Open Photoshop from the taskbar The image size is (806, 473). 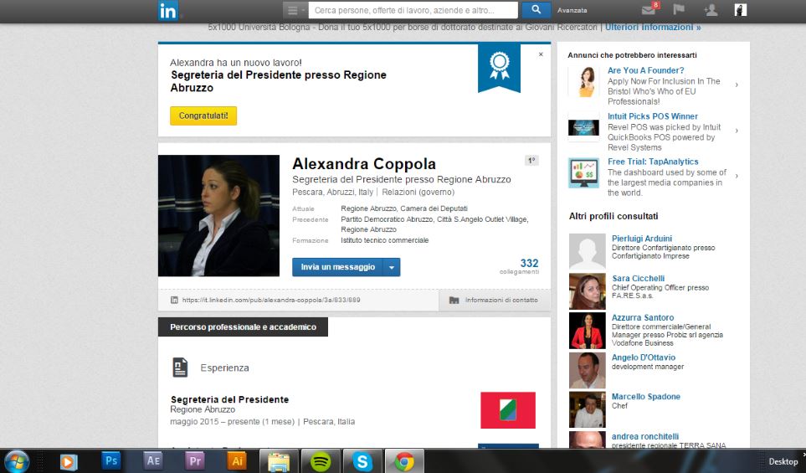111,461
